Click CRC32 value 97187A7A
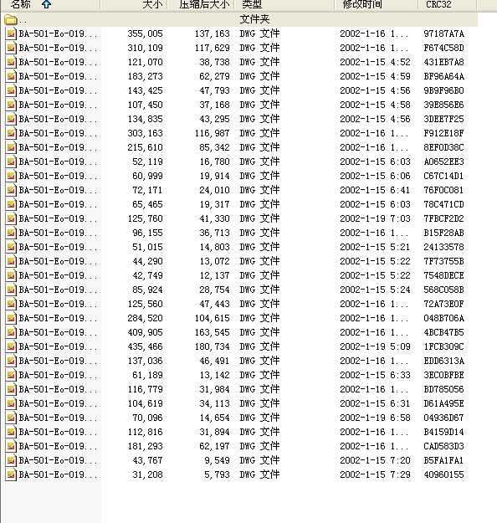497x523 pixels. (443, 33)
